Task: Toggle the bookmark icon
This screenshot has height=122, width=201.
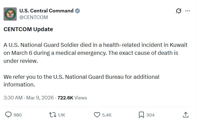Action: (141, 115)
